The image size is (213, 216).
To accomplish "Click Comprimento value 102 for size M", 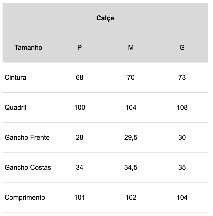I will pos(131,197).
